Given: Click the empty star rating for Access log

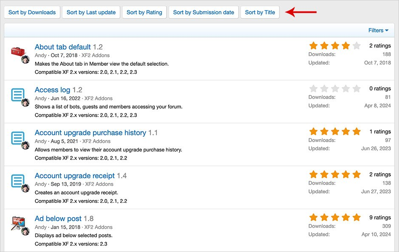Looking at the screenshot, I should [335, 89].
